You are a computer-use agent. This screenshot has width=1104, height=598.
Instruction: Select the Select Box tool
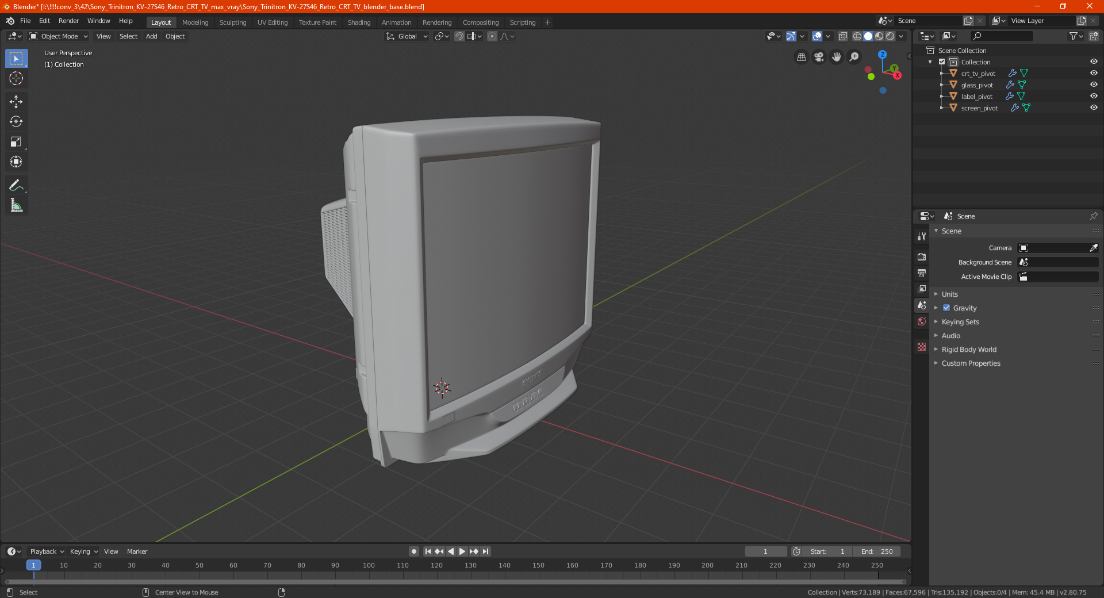tap(16, 59)
